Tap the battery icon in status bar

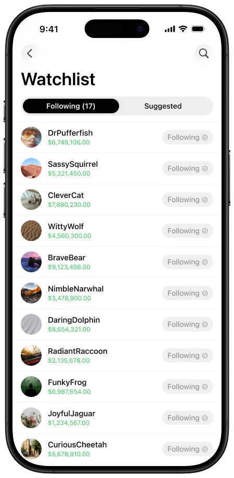(198, 29)
